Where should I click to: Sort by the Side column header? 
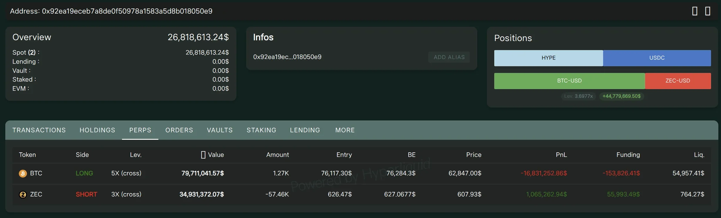pos(82,155)
